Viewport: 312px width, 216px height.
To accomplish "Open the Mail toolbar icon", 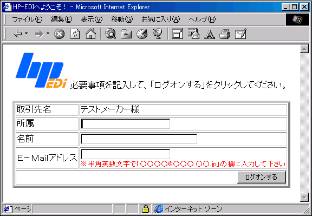I will click(x=193, y=34).
